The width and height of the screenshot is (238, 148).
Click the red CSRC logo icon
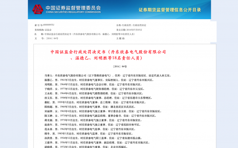tap(38, 10)
